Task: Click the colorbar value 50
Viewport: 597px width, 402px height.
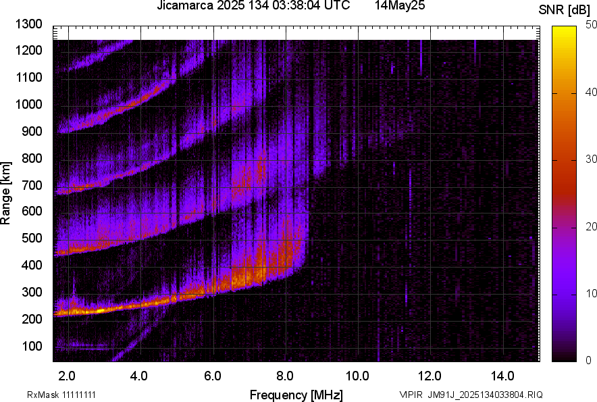Action: pyautogui.click(x=592, y=25)
